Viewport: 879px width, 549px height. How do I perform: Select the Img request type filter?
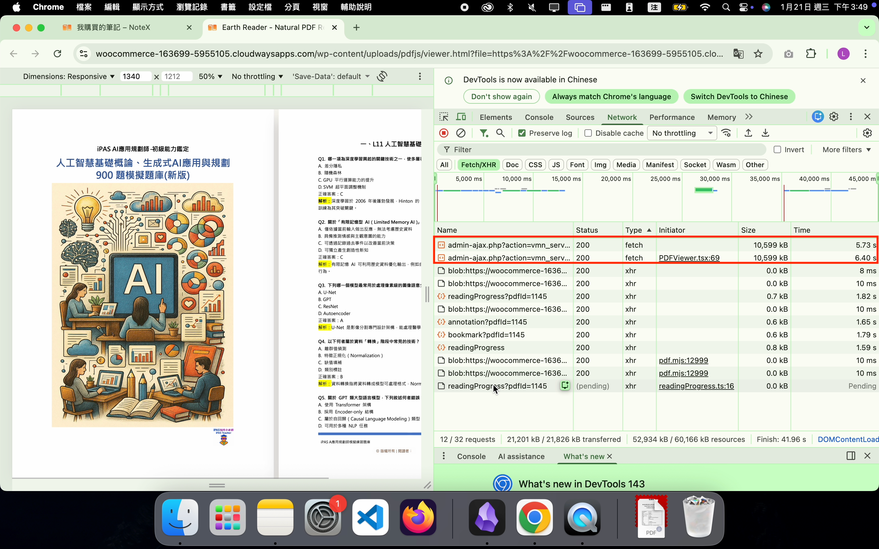click(600, 165)
